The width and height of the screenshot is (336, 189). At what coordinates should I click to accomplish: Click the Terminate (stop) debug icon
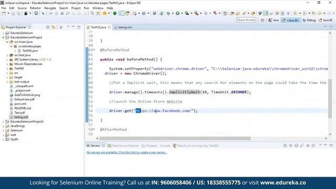coord(62,14)
